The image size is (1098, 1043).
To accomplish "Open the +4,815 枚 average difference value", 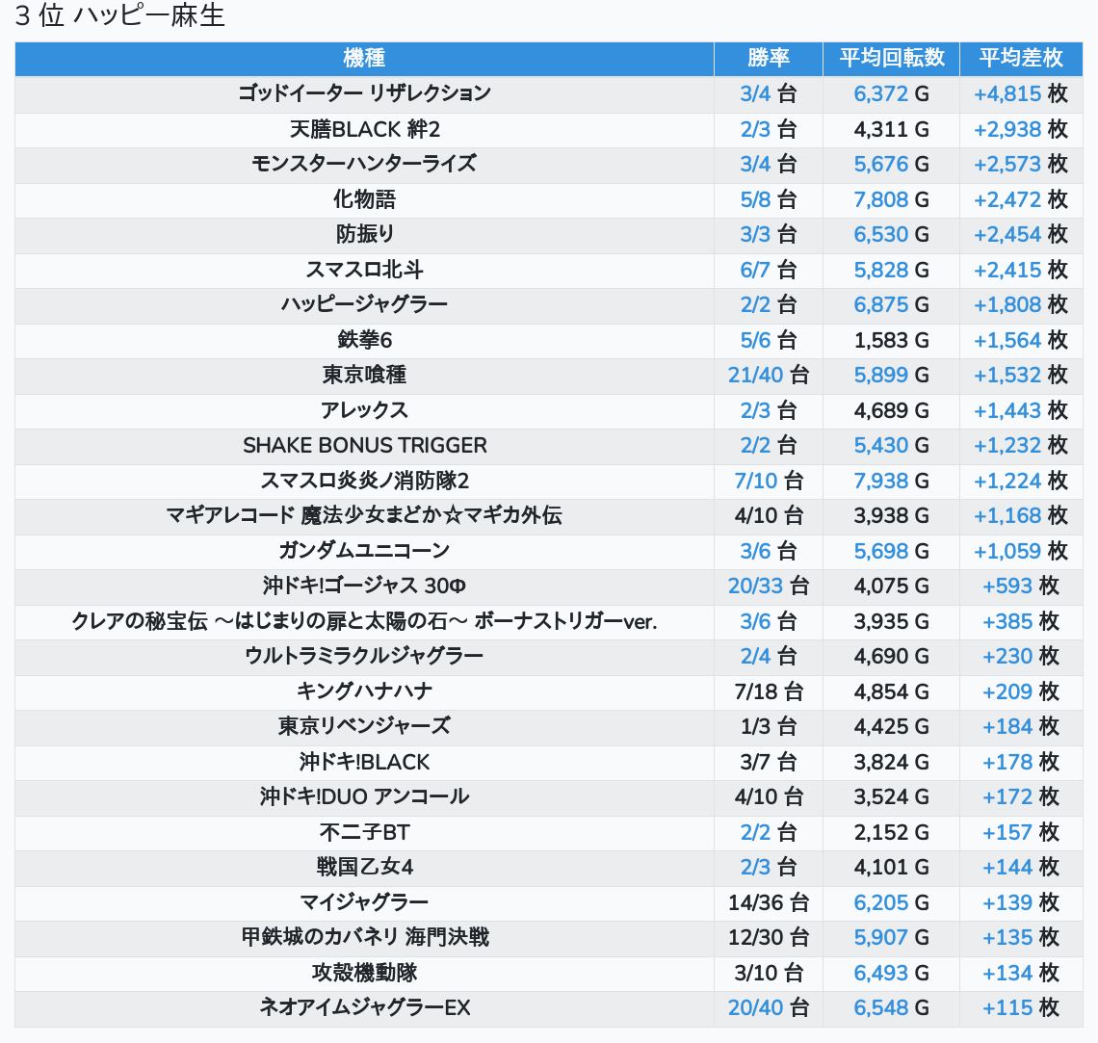I will (1020, 94).
